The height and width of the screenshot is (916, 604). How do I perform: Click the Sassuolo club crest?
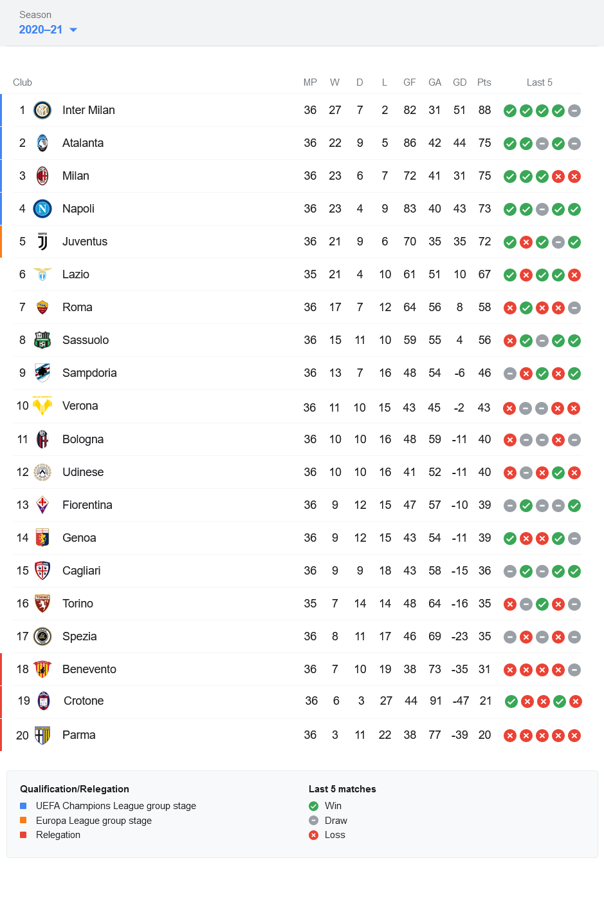(x=42, y=340)
